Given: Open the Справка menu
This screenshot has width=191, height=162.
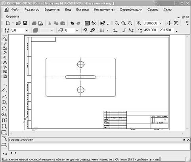Looking at the screenshot, I should (13, 17).
